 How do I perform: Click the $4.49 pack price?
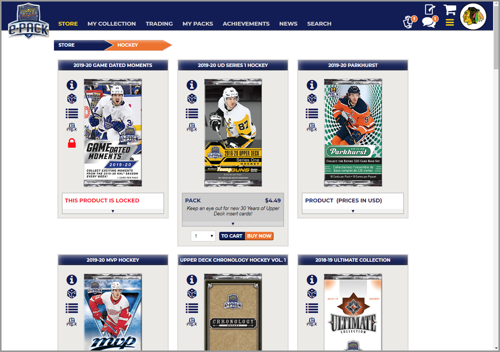click(273, 200)
